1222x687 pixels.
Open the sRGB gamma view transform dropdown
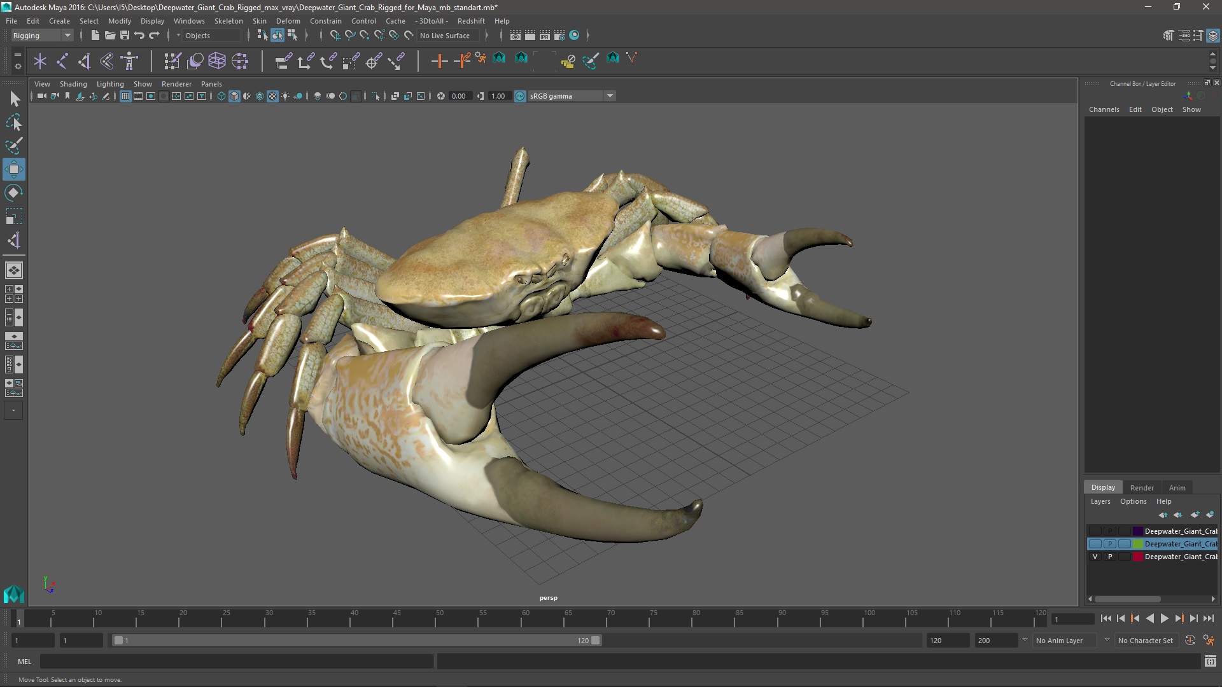[x=572, y=96]
